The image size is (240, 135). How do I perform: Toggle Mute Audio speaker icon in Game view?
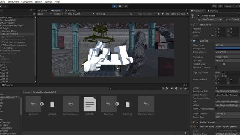[x=163, y=14]
